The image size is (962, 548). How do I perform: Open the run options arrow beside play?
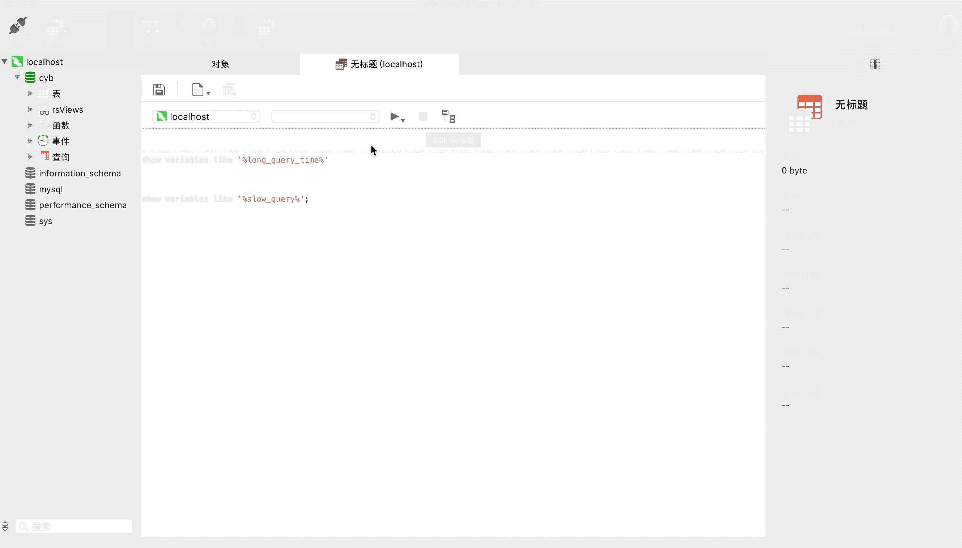pyautogui.click(x=403, y=120)
